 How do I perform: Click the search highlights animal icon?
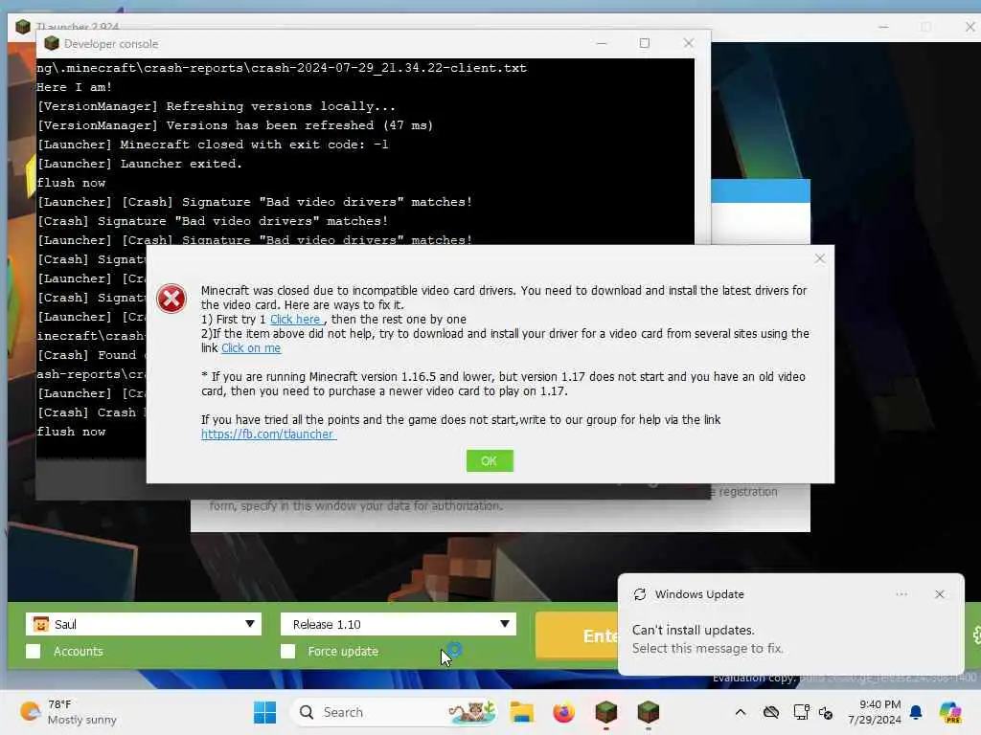[472, 712]
